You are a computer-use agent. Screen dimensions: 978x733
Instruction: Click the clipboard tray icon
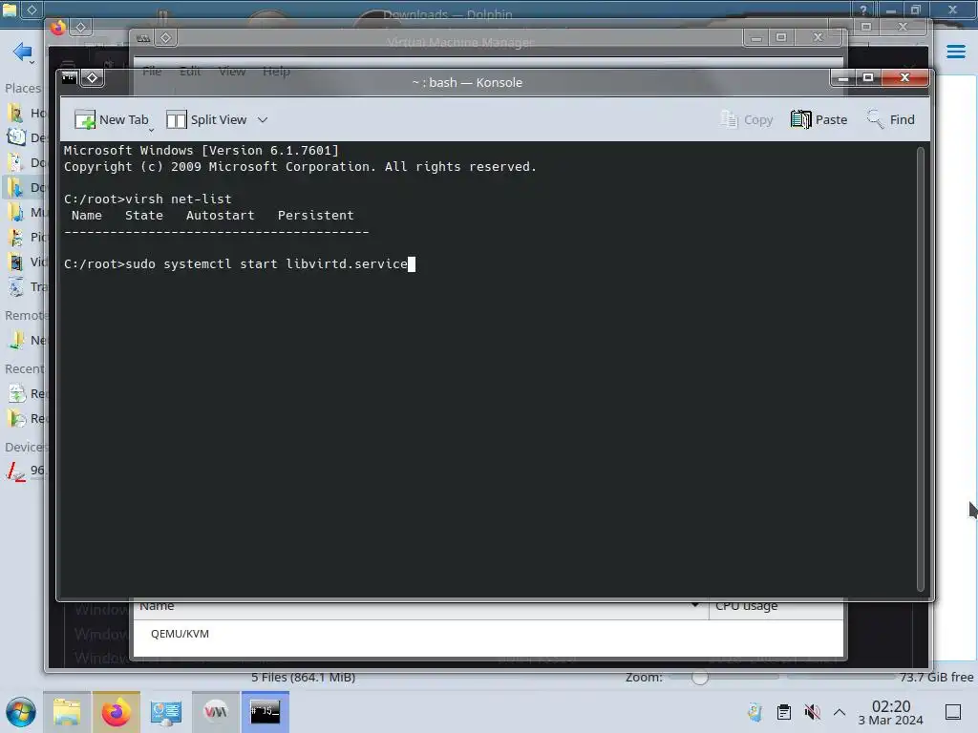[784, 712]
